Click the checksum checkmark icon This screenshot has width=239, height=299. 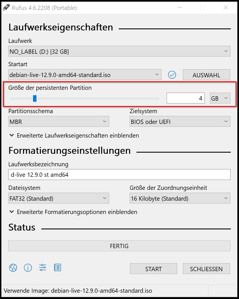pyautogui.click(x=172, y=75)
